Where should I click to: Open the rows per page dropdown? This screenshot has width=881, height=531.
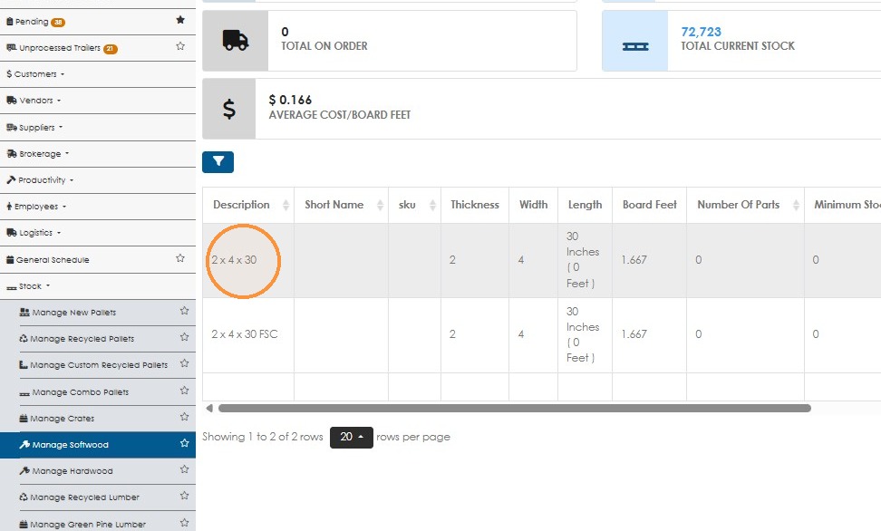(351, 437)
